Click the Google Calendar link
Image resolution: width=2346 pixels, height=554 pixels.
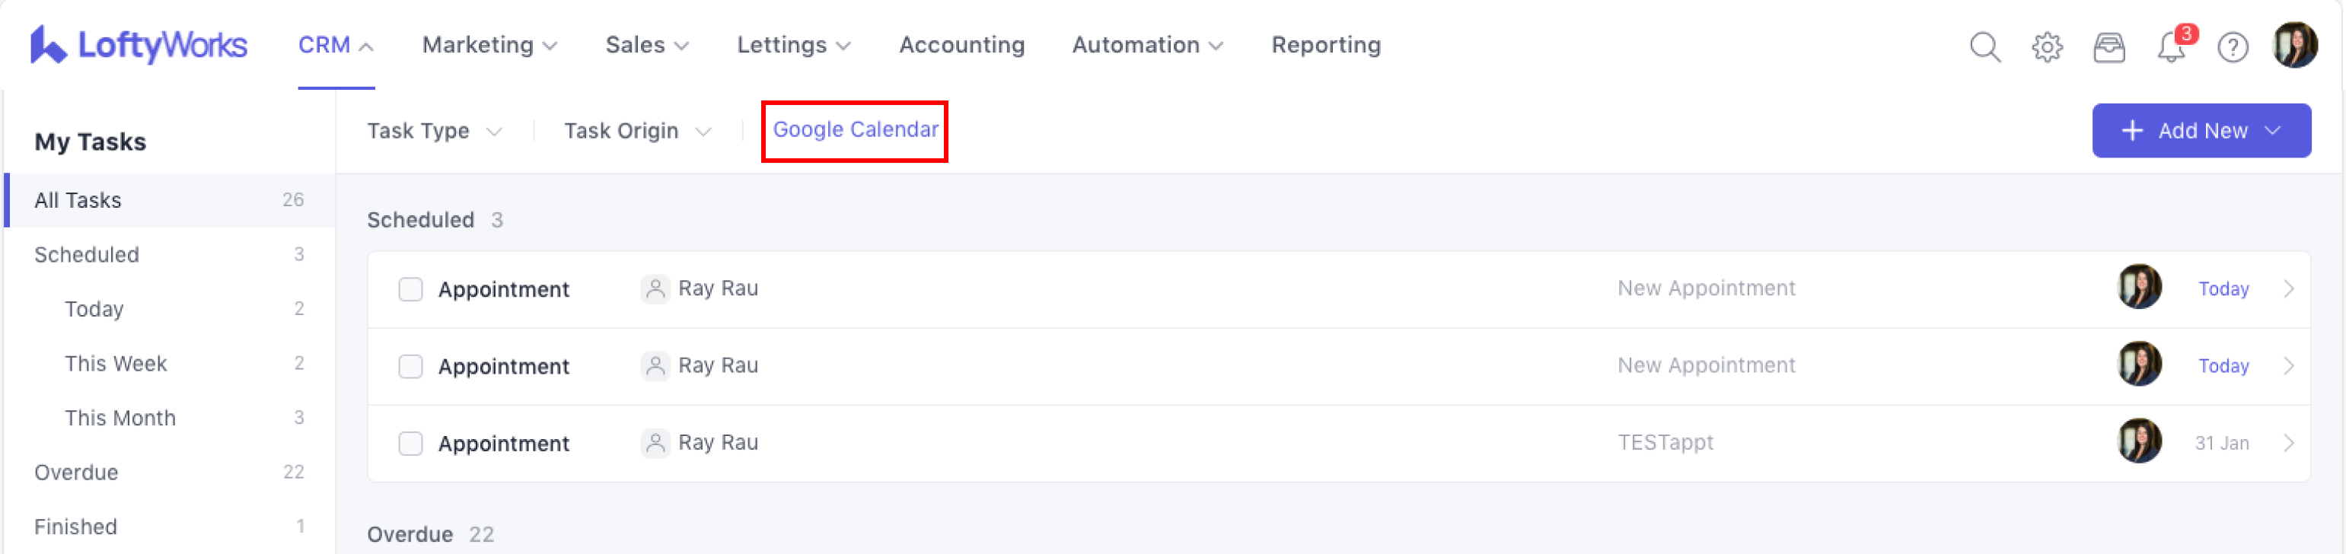tap(854, 130)
